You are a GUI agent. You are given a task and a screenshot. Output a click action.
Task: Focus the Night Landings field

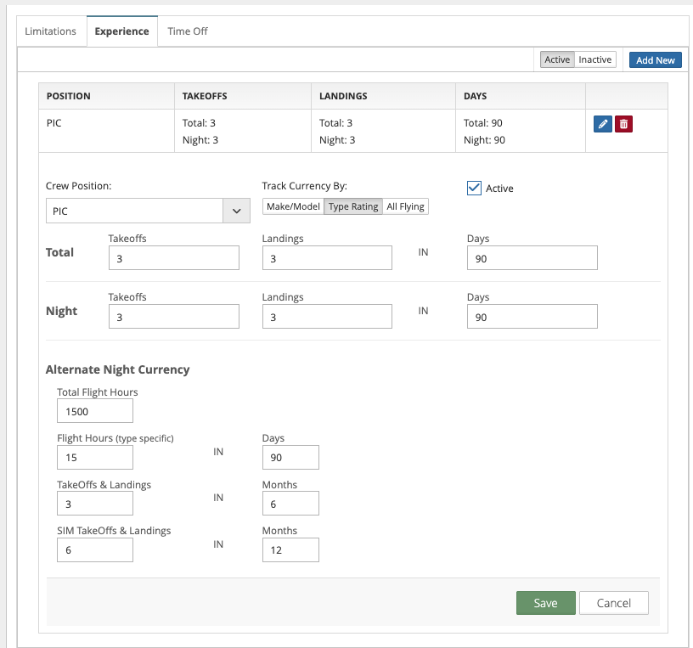pos(327,317)
